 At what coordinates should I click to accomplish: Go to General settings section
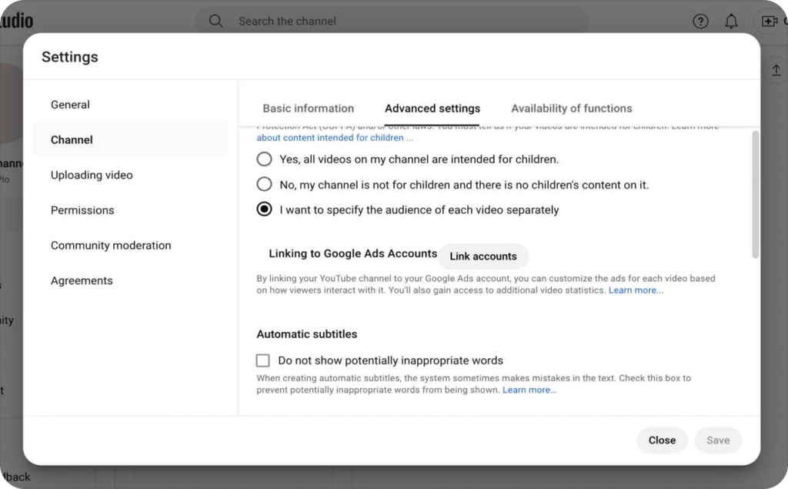pyautogui.click(x=70, y=105)
